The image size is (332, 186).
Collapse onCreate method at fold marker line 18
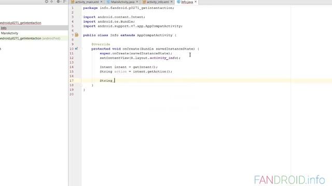pyautogui.click(x=81, y=85)
